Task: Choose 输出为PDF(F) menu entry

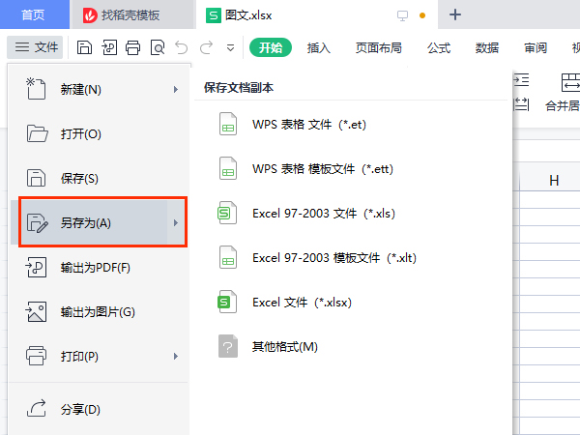Action: (100, 268)
